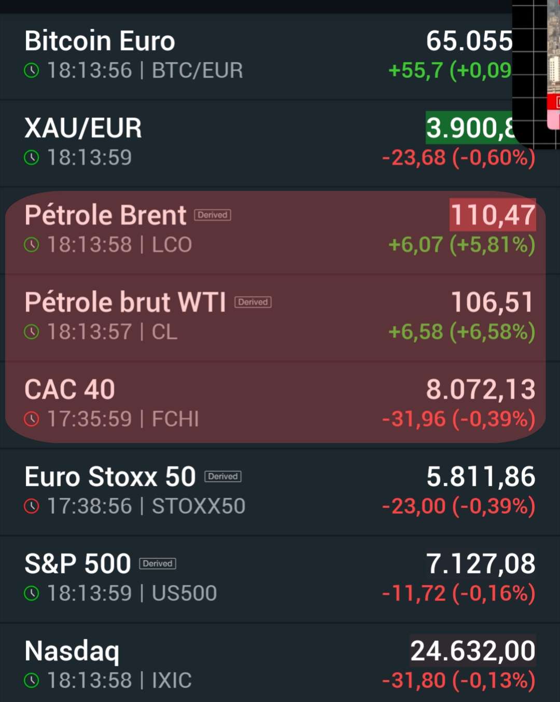Tap the Derived badge next to Pétrole Brent
Screen dimensions: 560x702
213,215
